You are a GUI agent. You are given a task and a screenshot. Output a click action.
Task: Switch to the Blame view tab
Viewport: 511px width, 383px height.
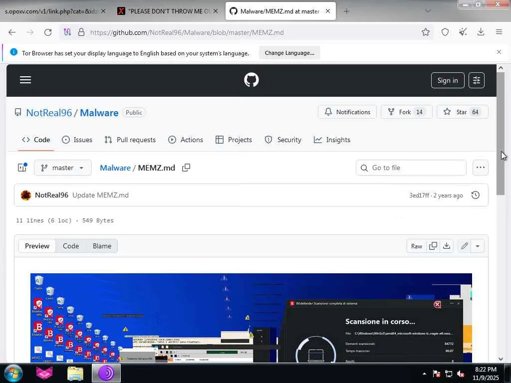(x=102, y=246)
